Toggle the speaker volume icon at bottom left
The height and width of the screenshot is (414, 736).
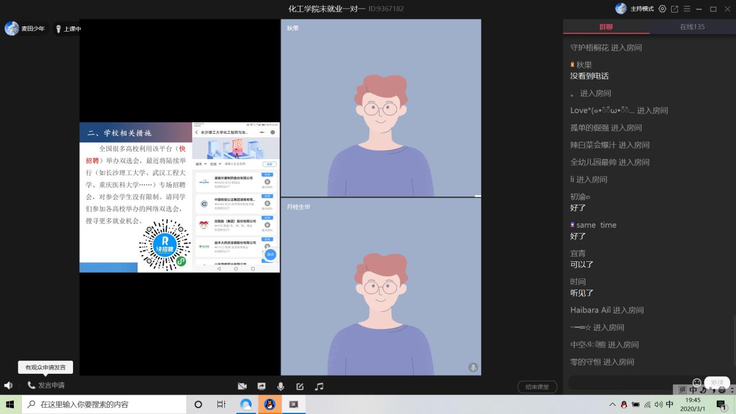pyautogui.click(x=8, y=385)
